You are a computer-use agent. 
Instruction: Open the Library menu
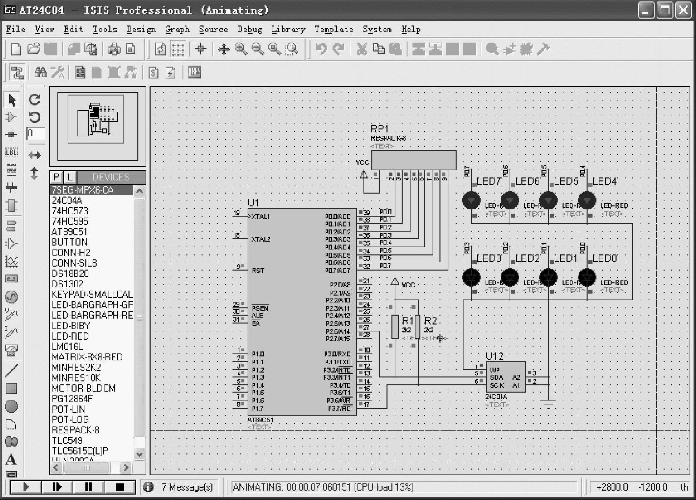click(x=288, y=29)
